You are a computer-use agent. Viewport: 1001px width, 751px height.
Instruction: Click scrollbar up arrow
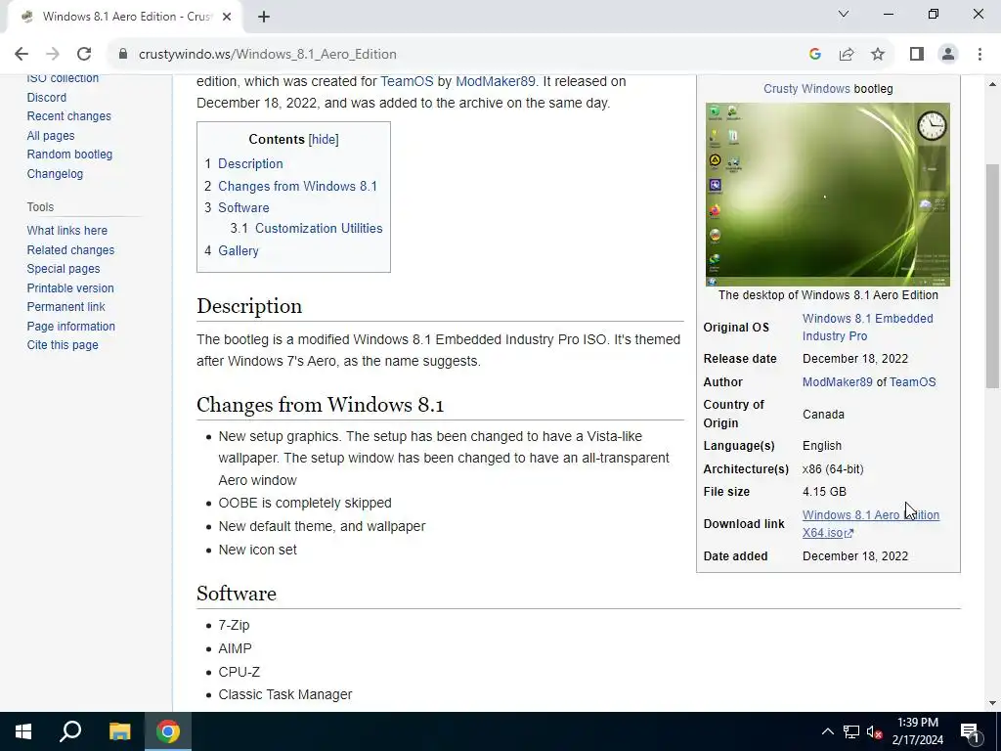point(992,84)
